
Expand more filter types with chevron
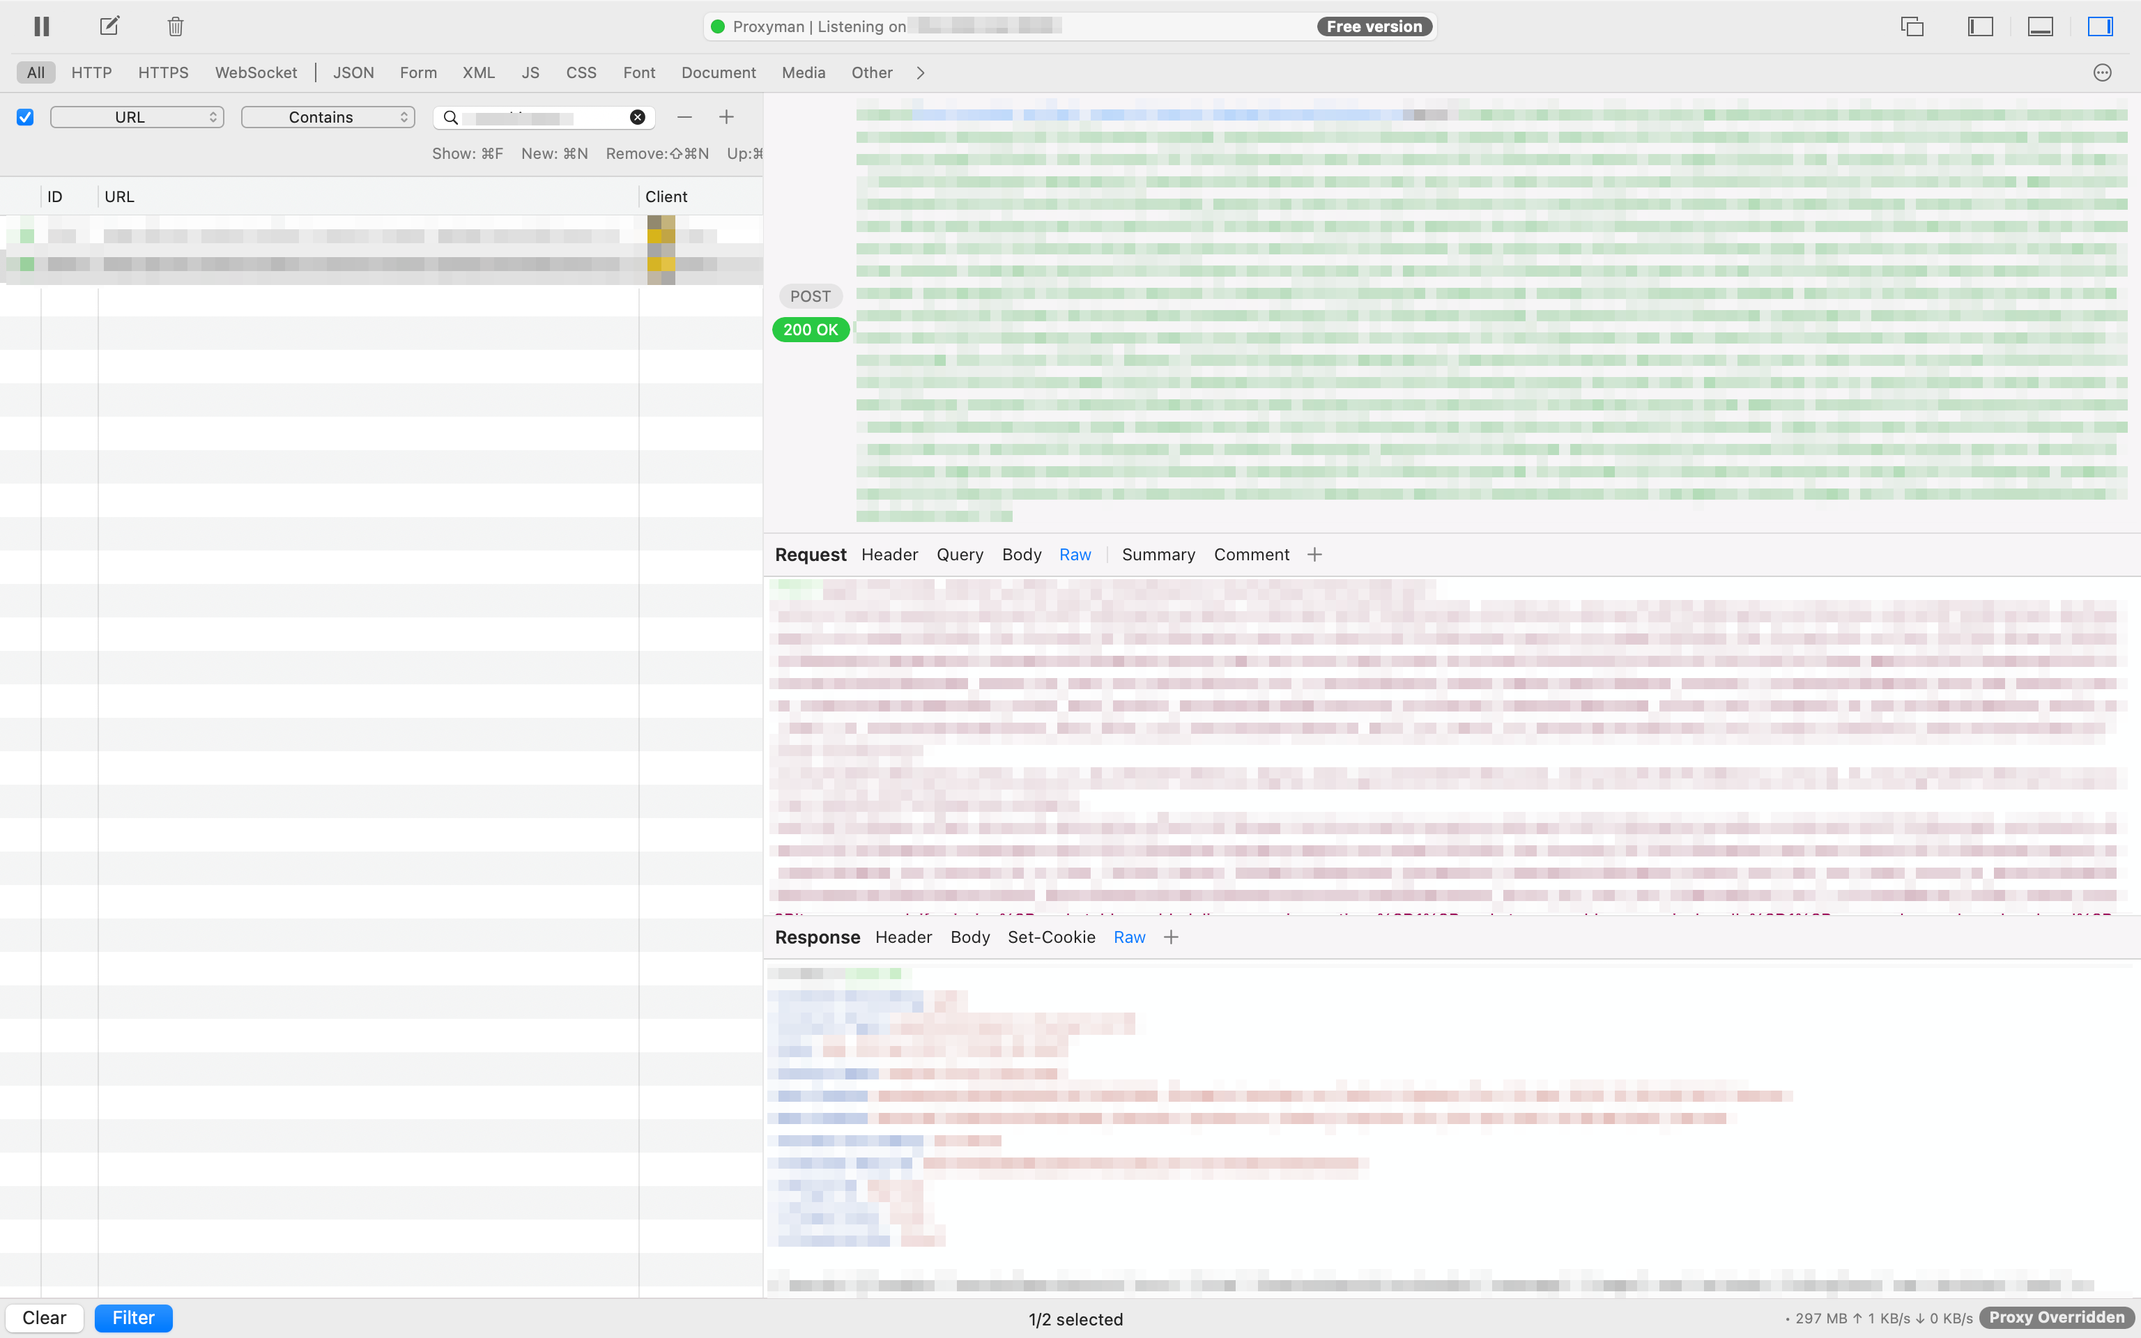coord(920,72)
